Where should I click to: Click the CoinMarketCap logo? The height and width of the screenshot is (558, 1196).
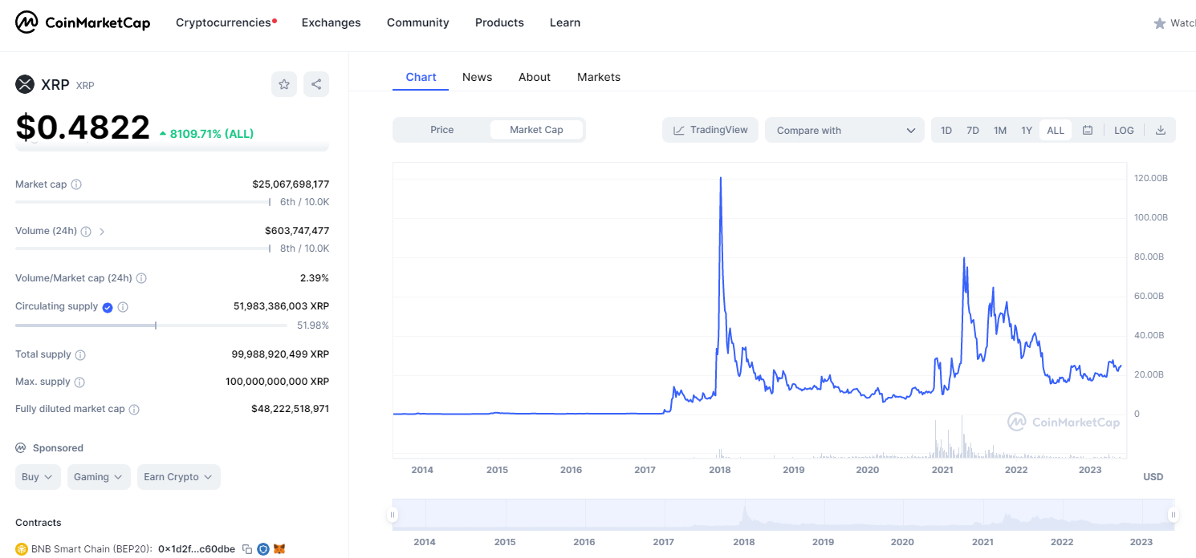tap(83, 22)
